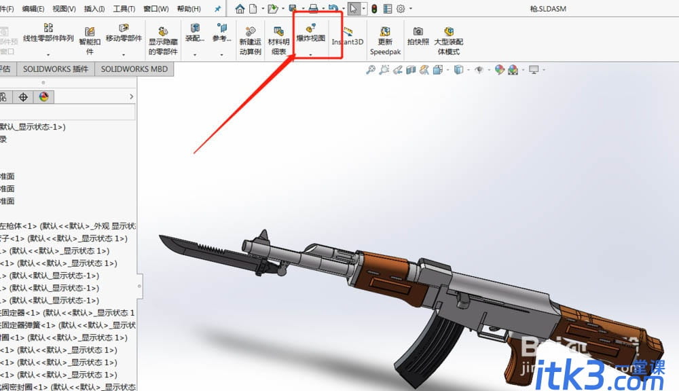This screenshot has width=679, height=391.
Task: Click the panel splitter collapse handle
Action: [x=139, y=286]
